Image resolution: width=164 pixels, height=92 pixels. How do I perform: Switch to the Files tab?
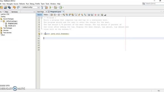(6, 12)
